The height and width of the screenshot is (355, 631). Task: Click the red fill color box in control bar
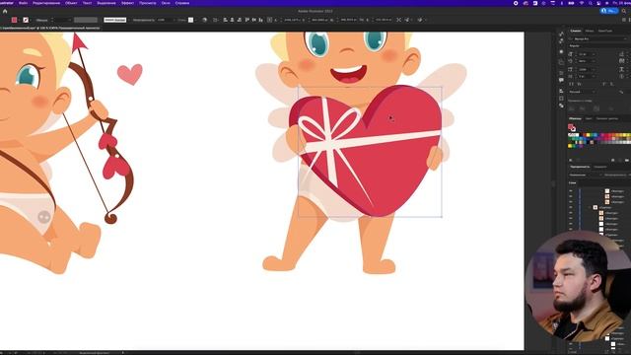(x=15, y=20)
